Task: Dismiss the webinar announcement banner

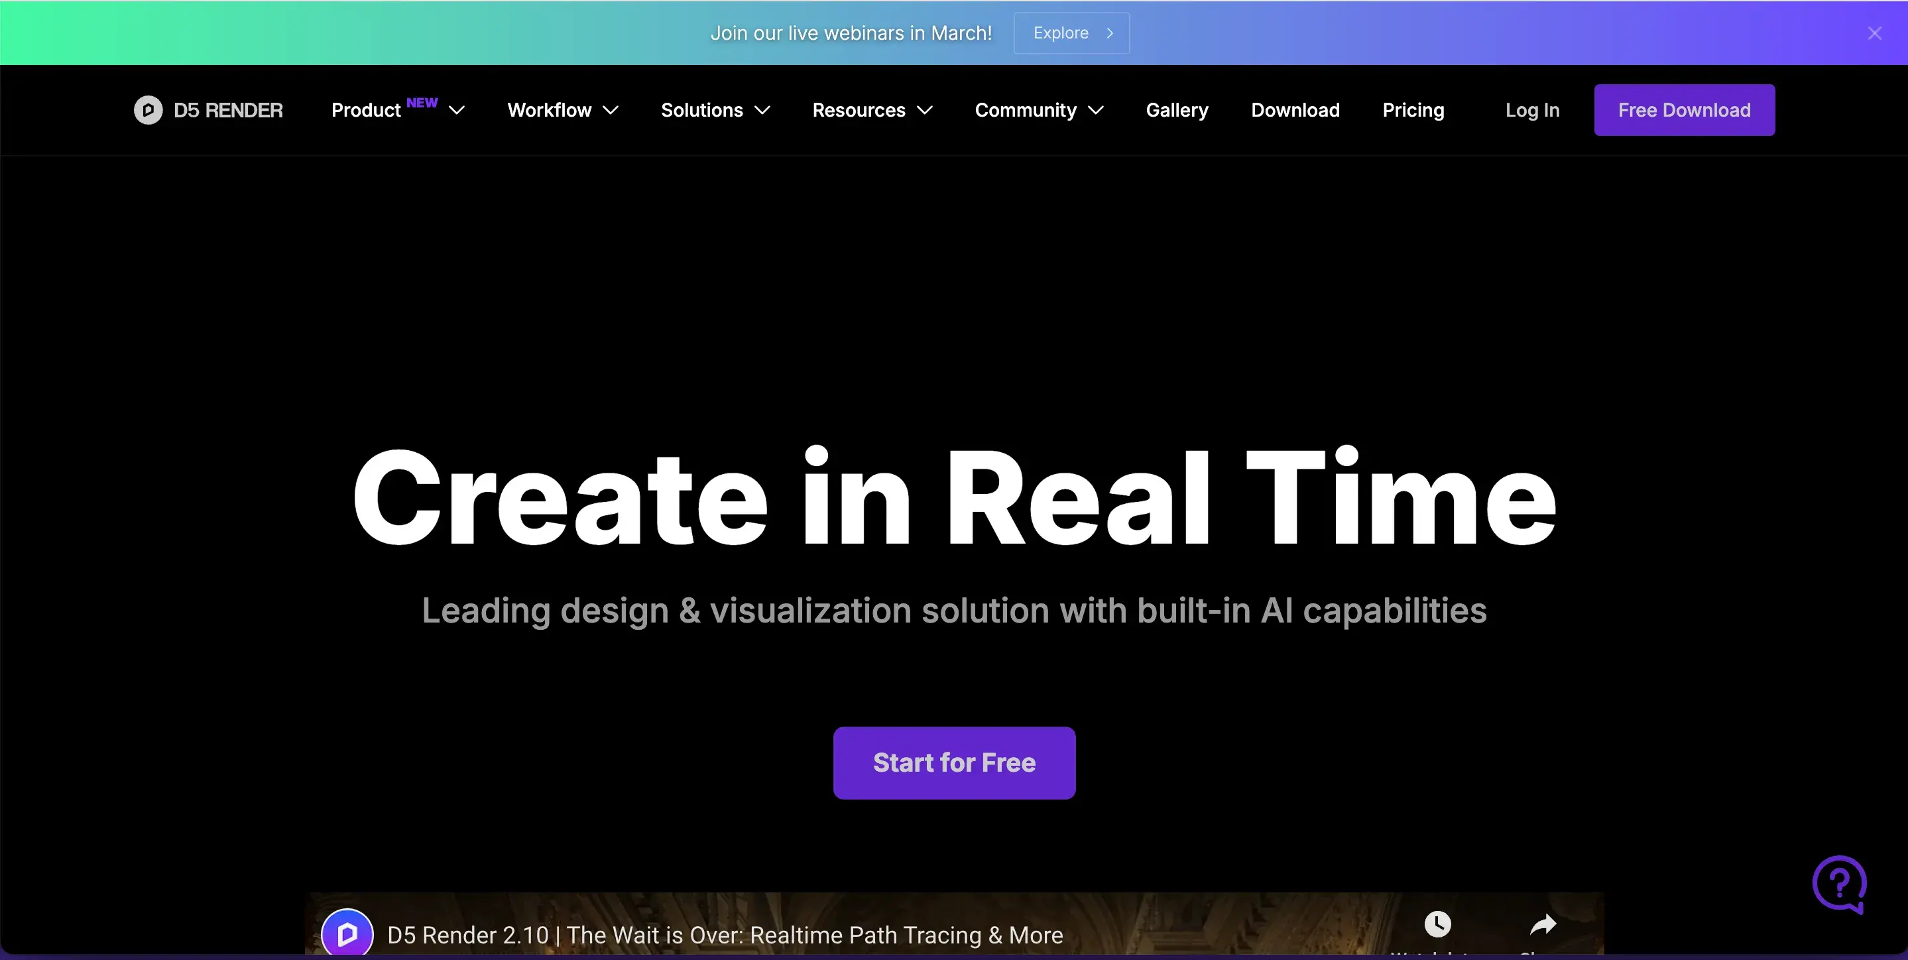Action: click(x=1875, y=32)
